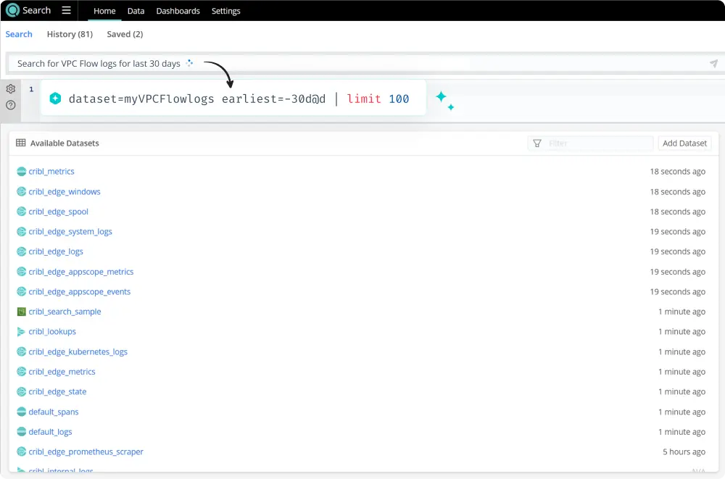Click the cribl_edge_windows dataset icon

coord(21,191)
